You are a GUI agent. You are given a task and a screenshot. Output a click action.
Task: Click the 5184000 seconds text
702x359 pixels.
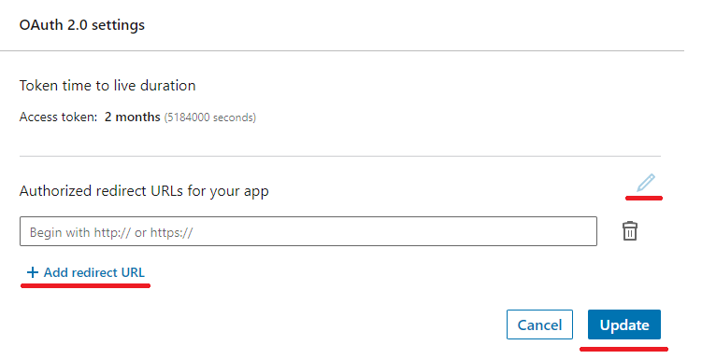[210, 117]
